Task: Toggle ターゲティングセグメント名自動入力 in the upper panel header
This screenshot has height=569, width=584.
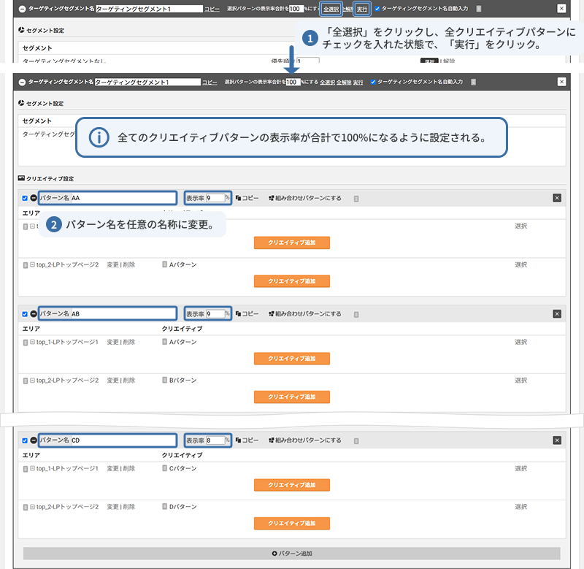Action: (377, 9)
